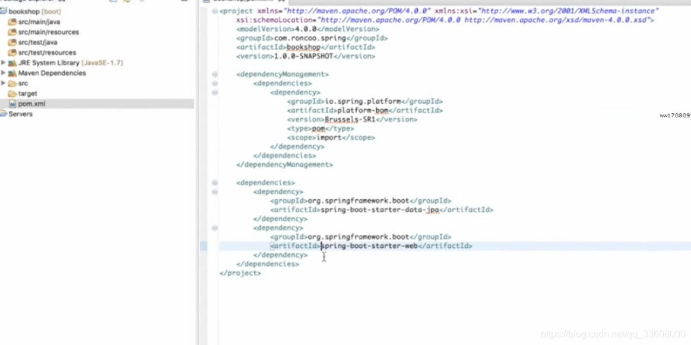Select the Servers project
Screen dimensions: 691x345
click(x=20, y=114)
